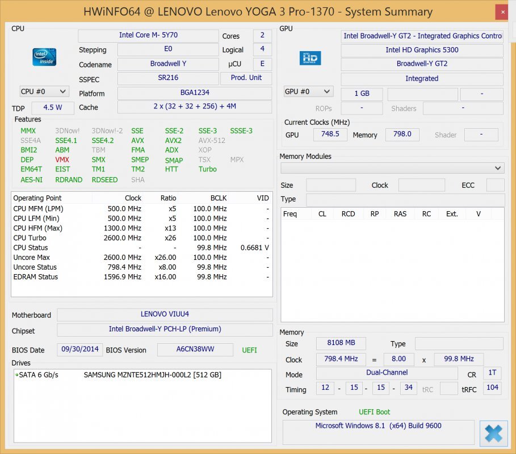Click the 4.5 W TDP field
The height and width of the screenshot is (454, 516).
(x=52, y=108)
